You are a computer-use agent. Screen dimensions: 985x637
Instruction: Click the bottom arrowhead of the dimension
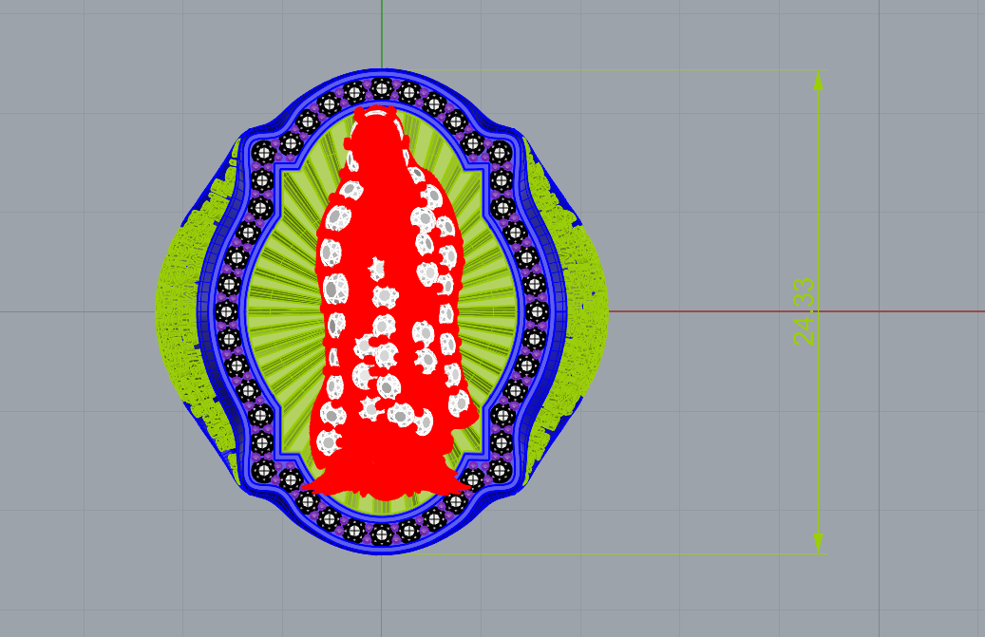[818, 541]
